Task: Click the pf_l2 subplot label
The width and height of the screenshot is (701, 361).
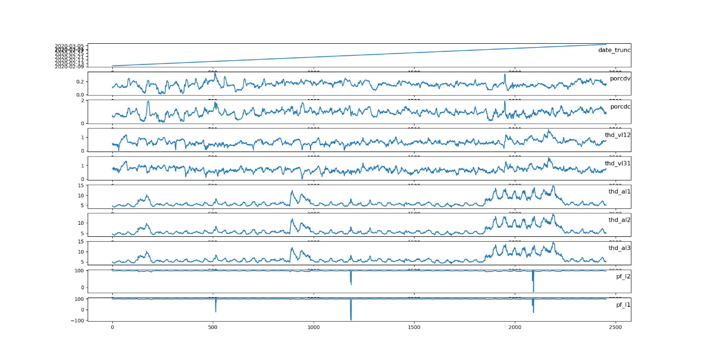Action: click(x=623, y=276)
